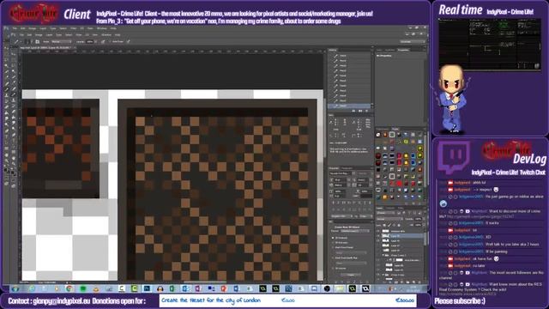Open Photoshop from the Windows taskbar

(147, 288)
